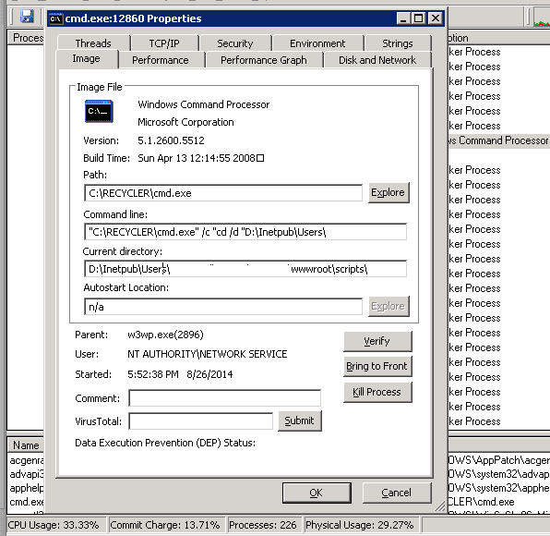Click the NT AUTHORITY\NETWORK SERVICE user text
Screen dimensions: 550x536
pos(208,354)
